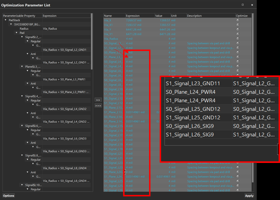Toggle Optimize checkbox in S0_Signal_L4 row
The image size is (280, 200).
(238, 62)
